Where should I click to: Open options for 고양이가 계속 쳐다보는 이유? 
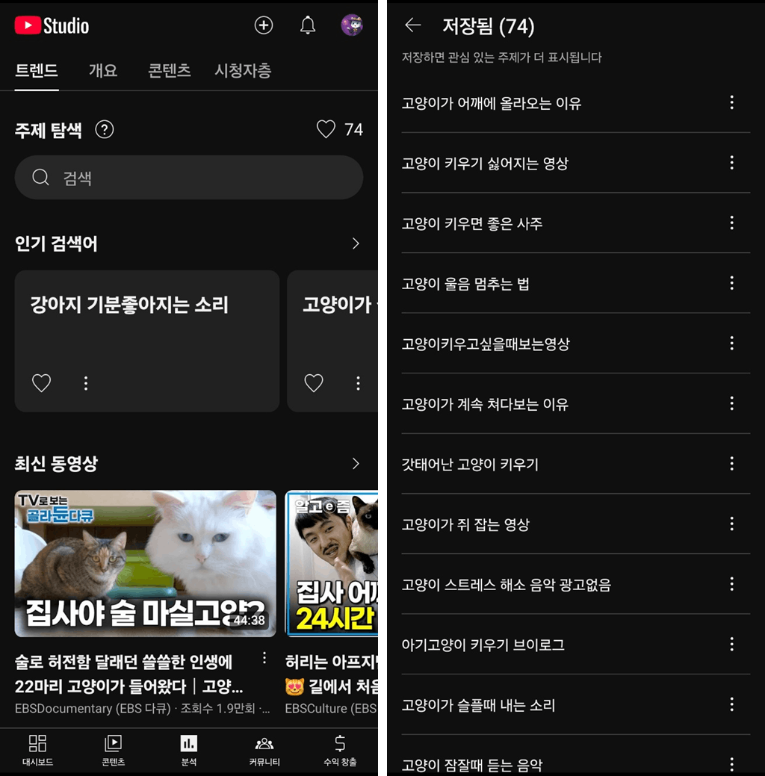click(731, 403)
